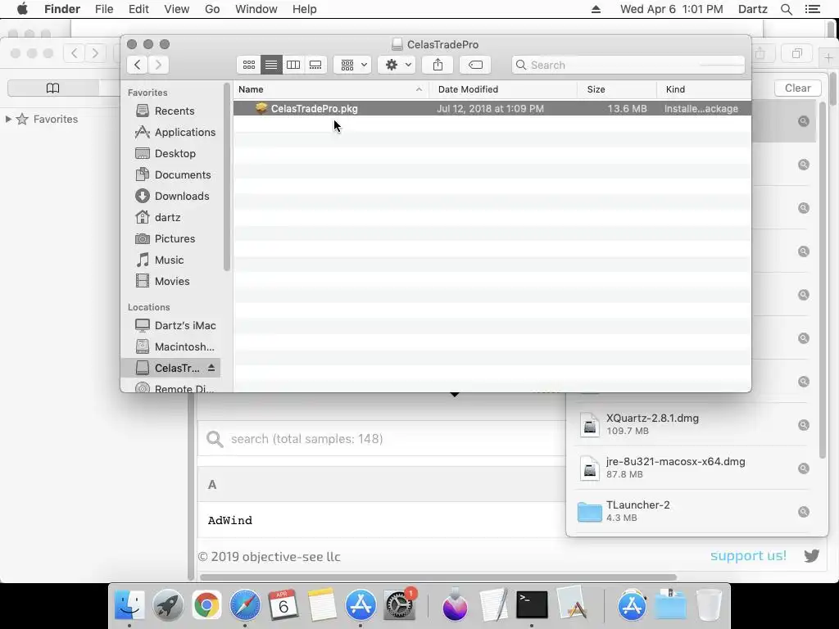Screen dimensions: 839x629
Task: Open the Twitter bird link
Action: 811,556
